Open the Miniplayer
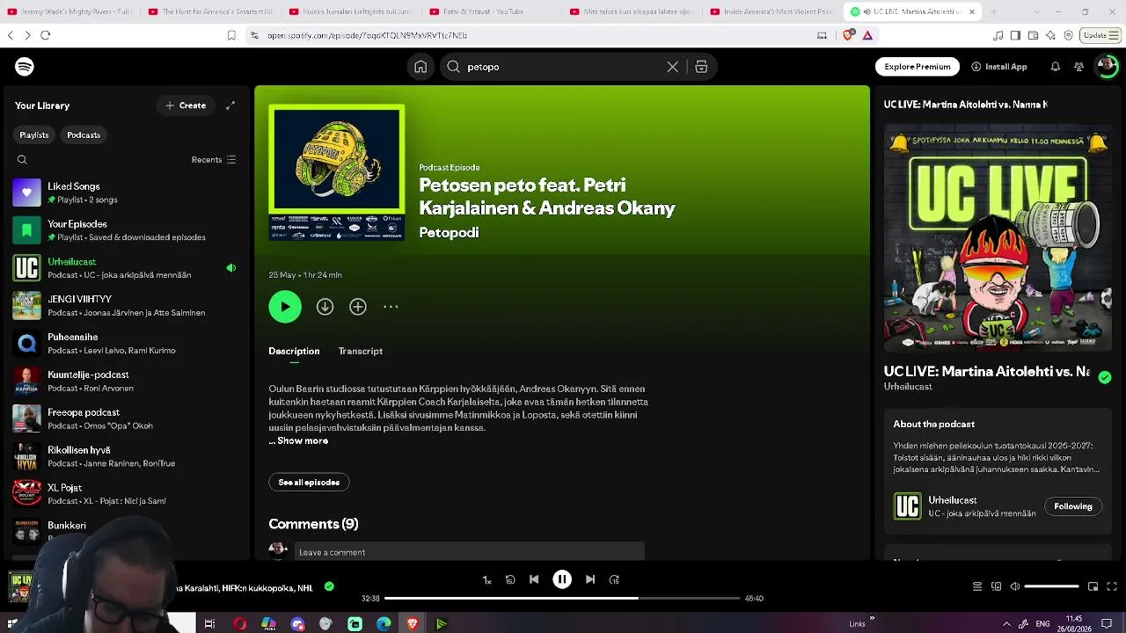 [1093, 586]
